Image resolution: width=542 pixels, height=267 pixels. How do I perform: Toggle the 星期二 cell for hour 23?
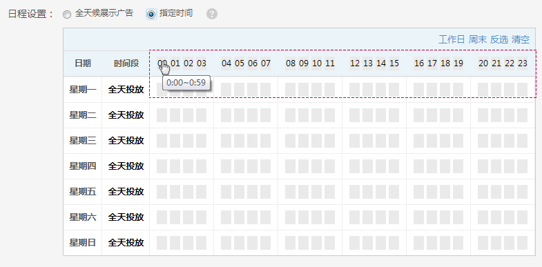(523, 115)
